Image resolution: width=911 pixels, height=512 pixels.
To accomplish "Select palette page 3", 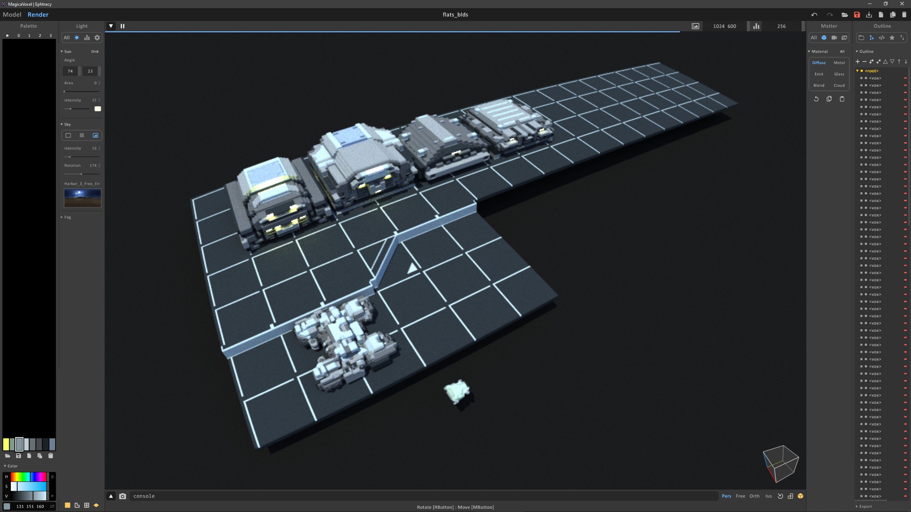I will click(51, 36).
